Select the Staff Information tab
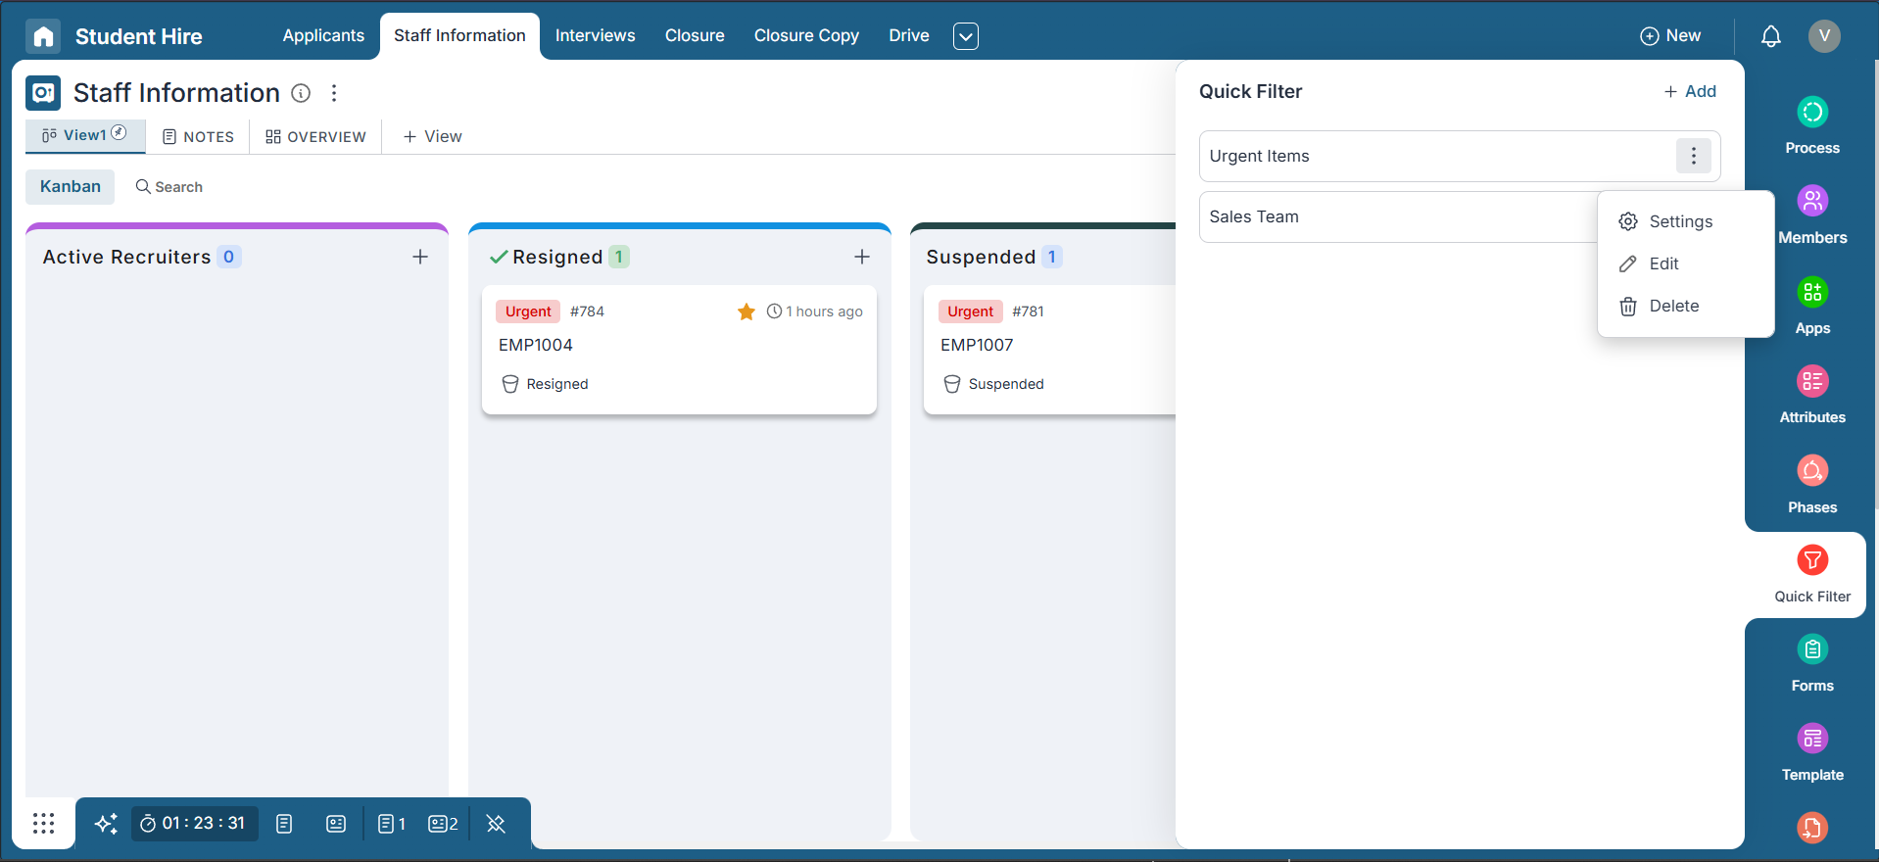1879x862 pixels. click(x=459, y=35)
